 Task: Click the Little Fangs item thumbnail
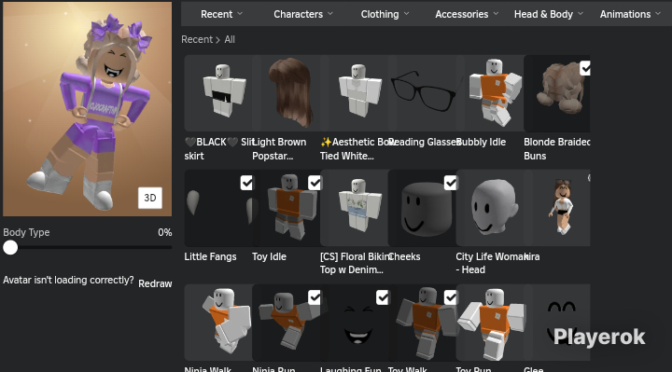[218, 208]
